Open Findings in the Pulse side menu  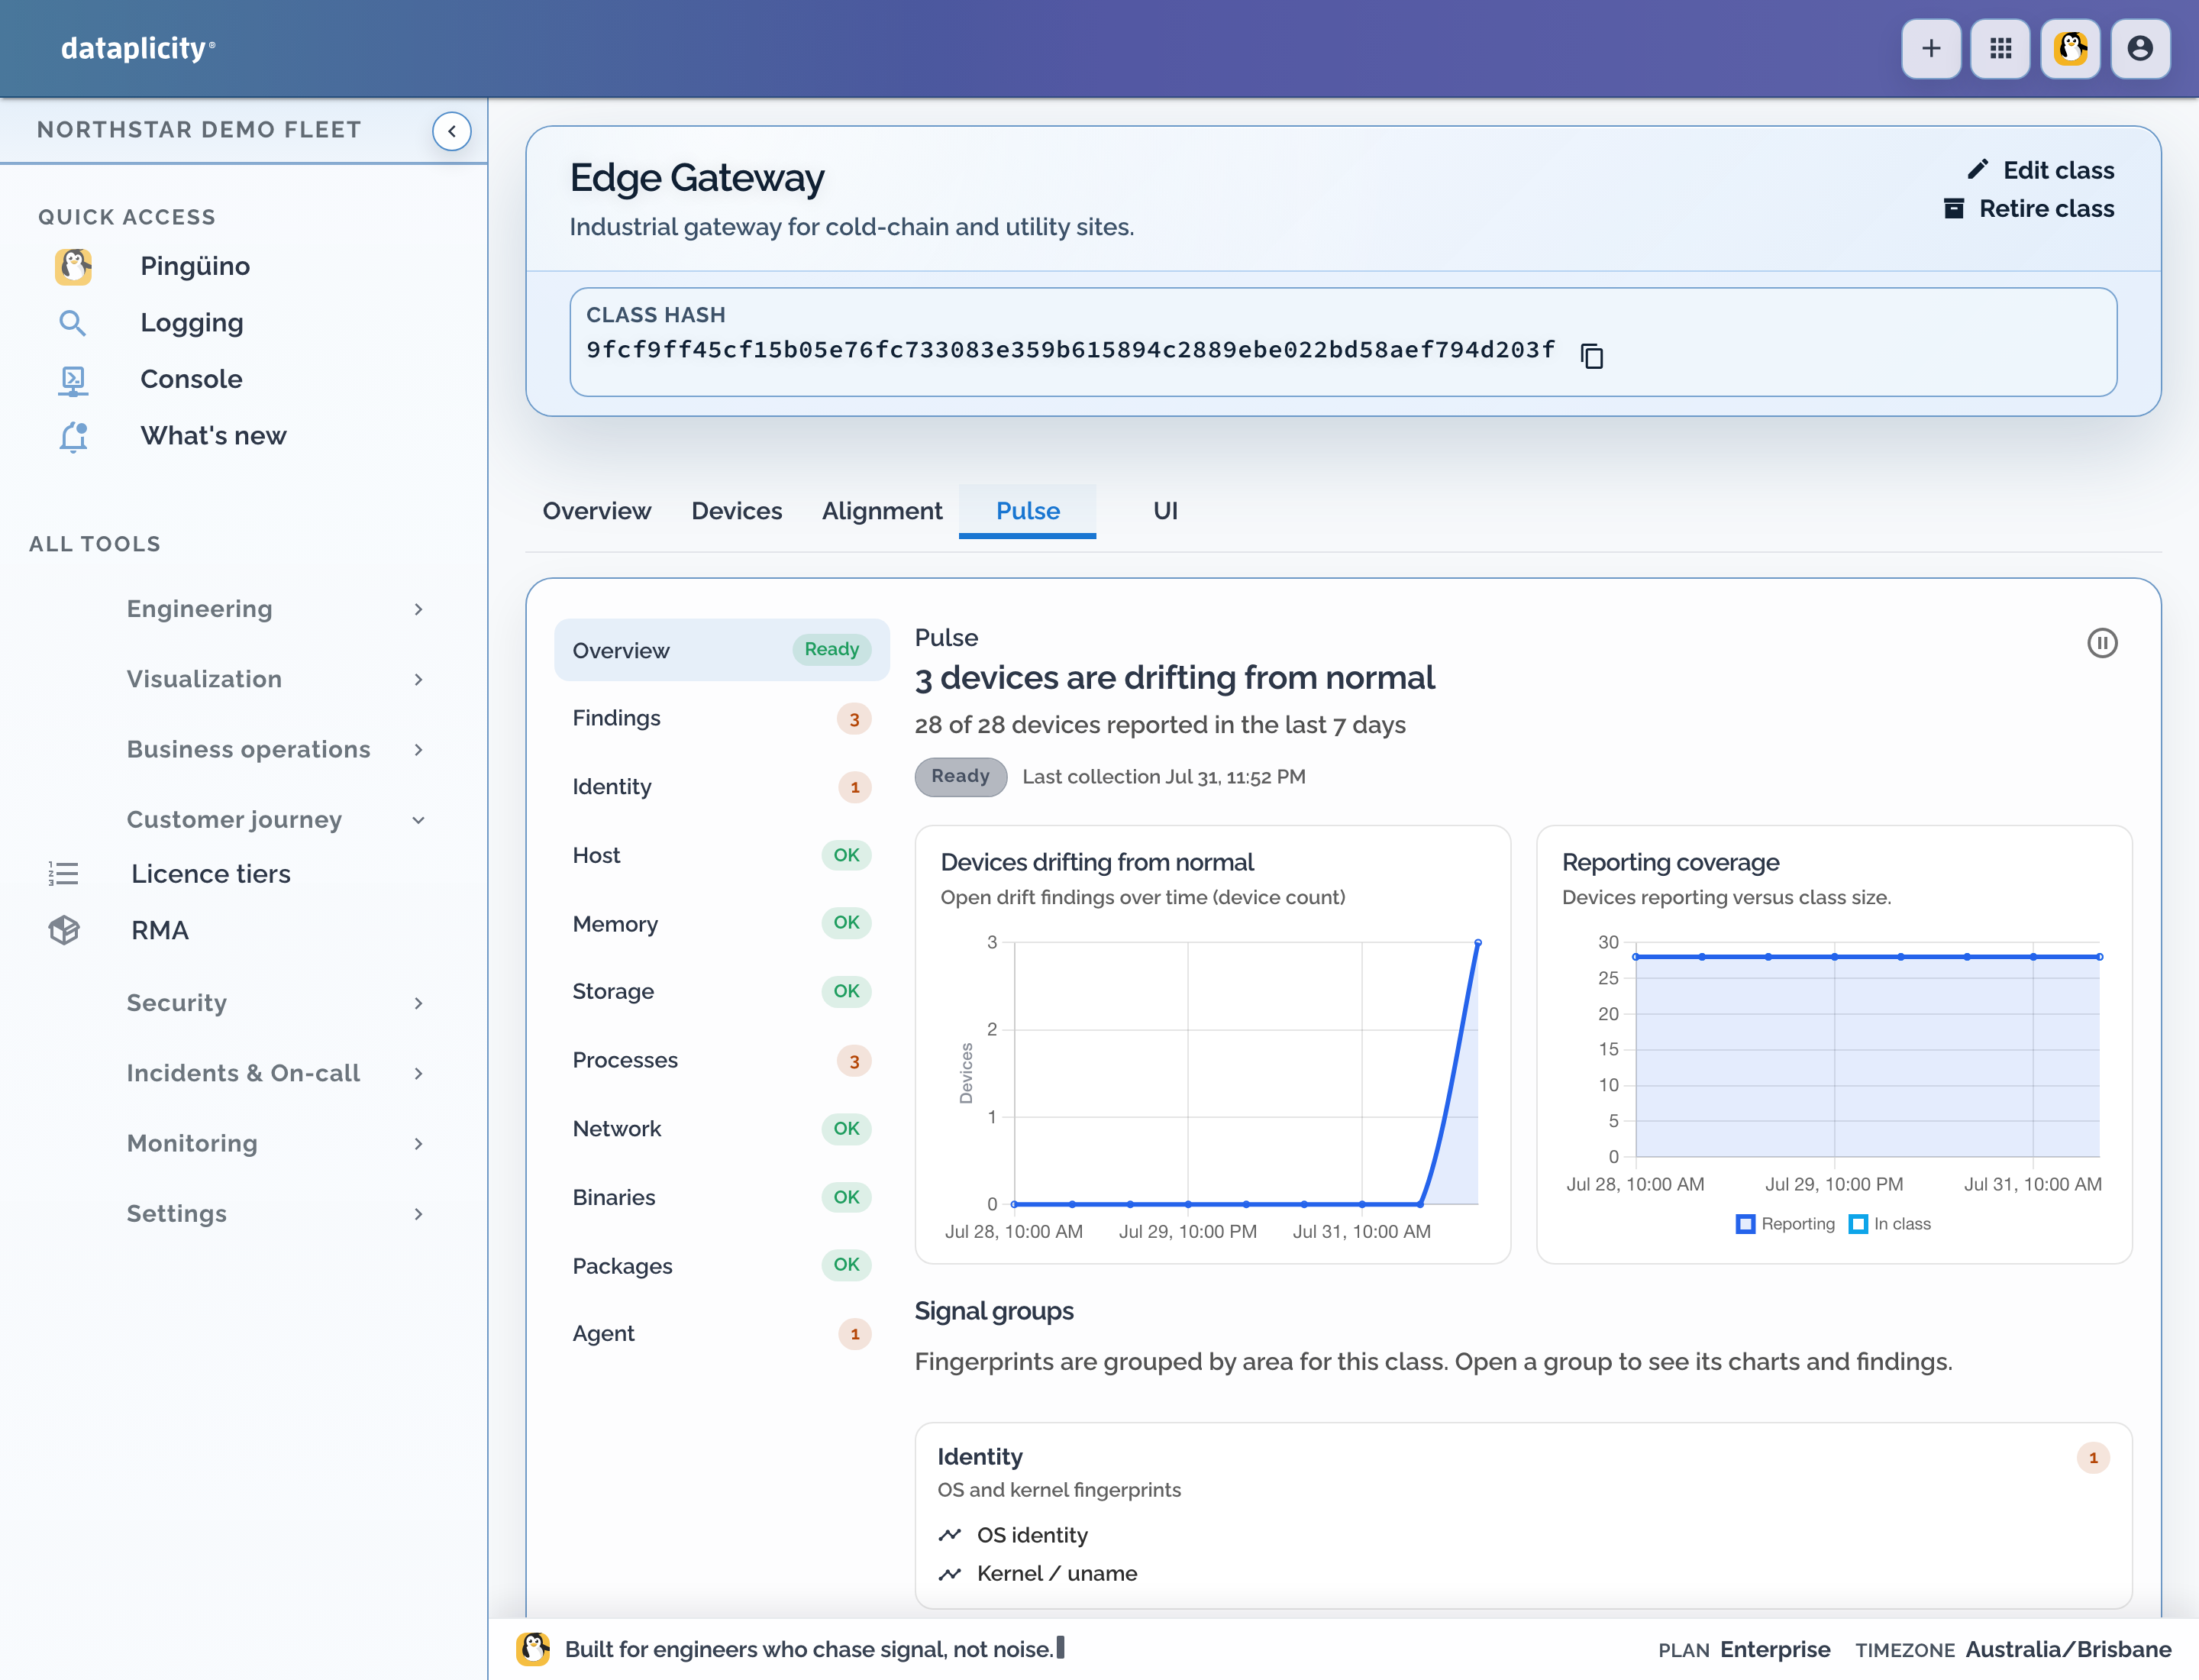(x=721, y=718)
